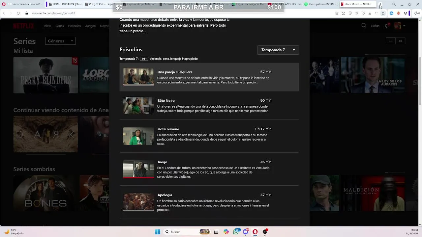Click the 'Una pareja cualquiera' episode title

coord(175,72)
